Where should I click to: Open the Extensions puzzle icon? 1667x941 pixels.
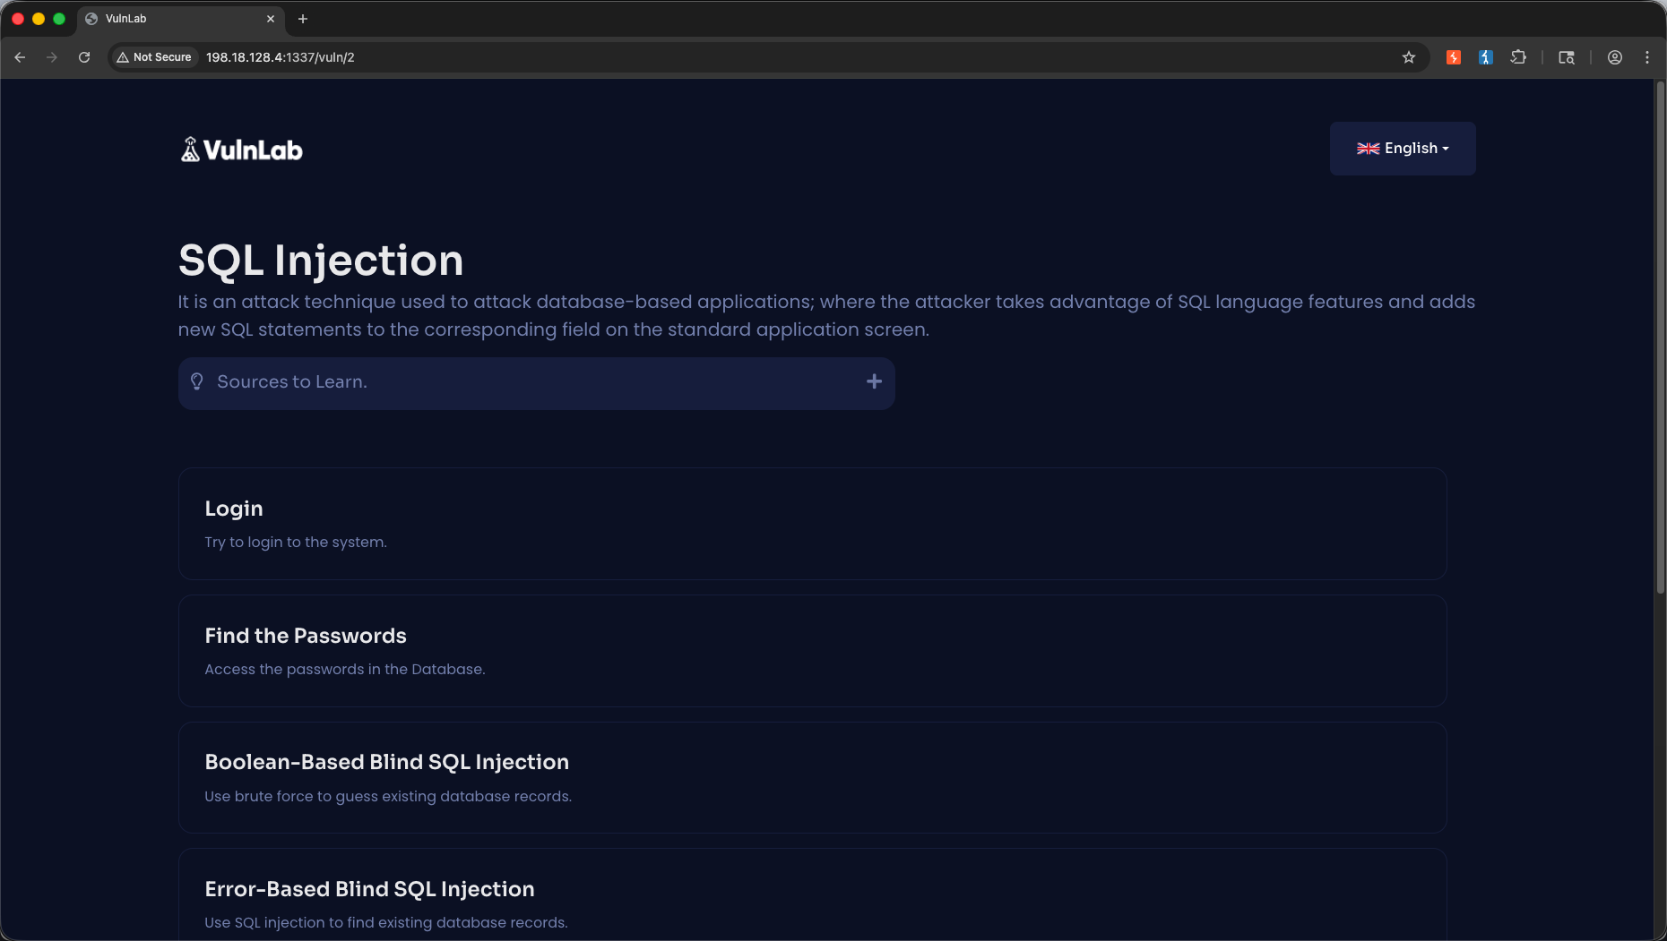[x=1518, y=57]
